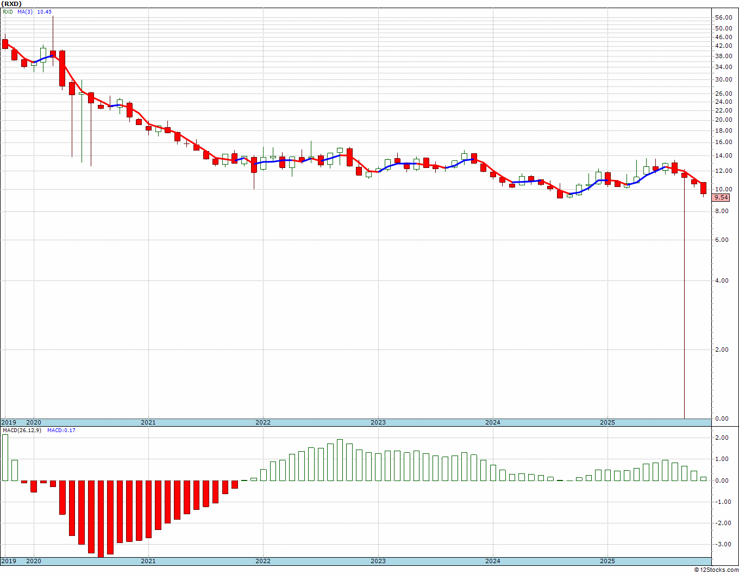This screenshot has width=739, height=574.
Task: Click the 10.00 price axis label
Action: pyautogui.click(x=723, y=190)
